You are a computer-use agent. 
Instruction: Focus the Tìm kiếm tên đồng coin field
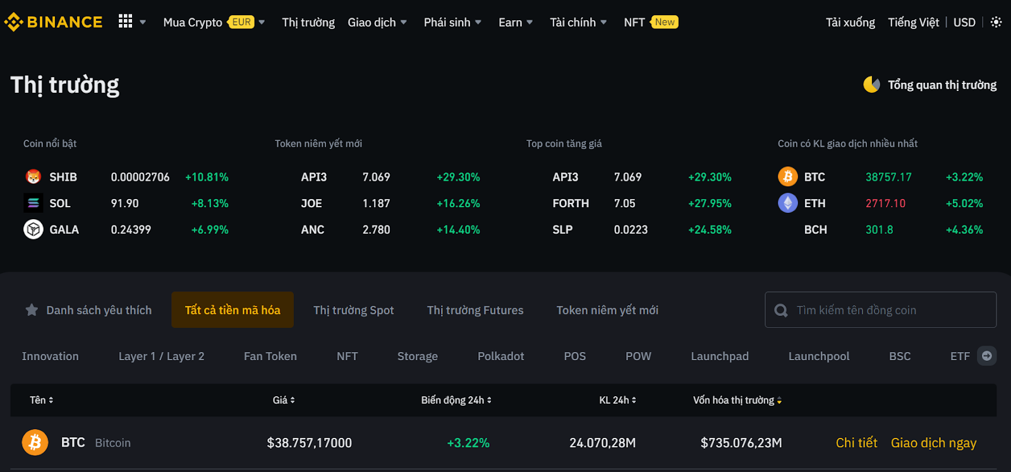[880, 310]
